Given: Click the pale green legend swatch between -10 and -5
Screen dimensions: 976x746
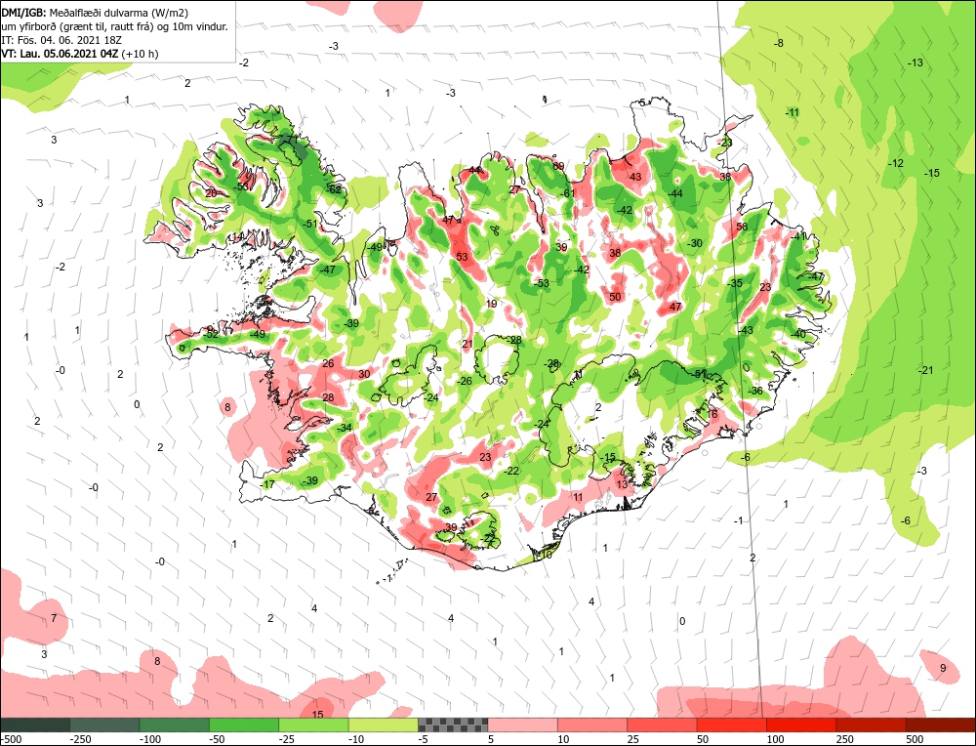Looking at the screenshot, I should pyautogui.click(x=384, y=725).
